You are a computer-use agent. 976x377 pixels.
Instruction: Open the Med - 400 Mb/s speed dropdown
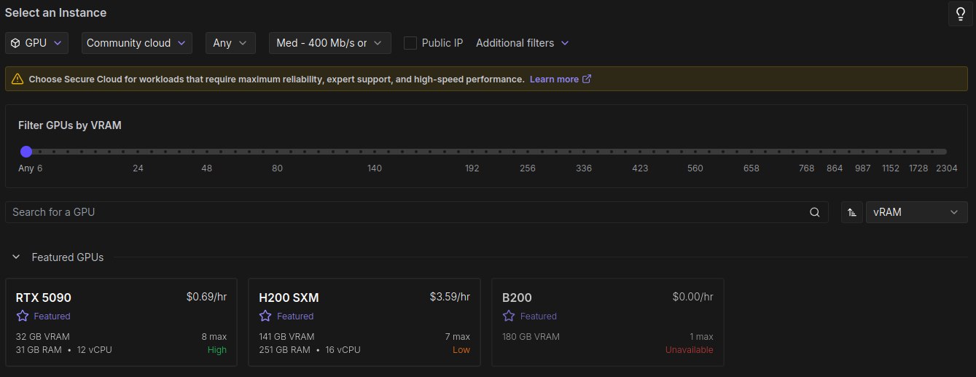tap(330, 43)
